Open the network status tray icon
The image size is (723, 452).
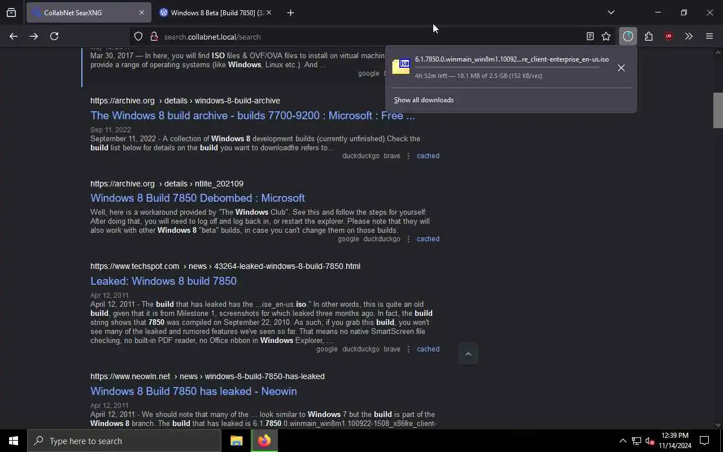tap(636, 441)
